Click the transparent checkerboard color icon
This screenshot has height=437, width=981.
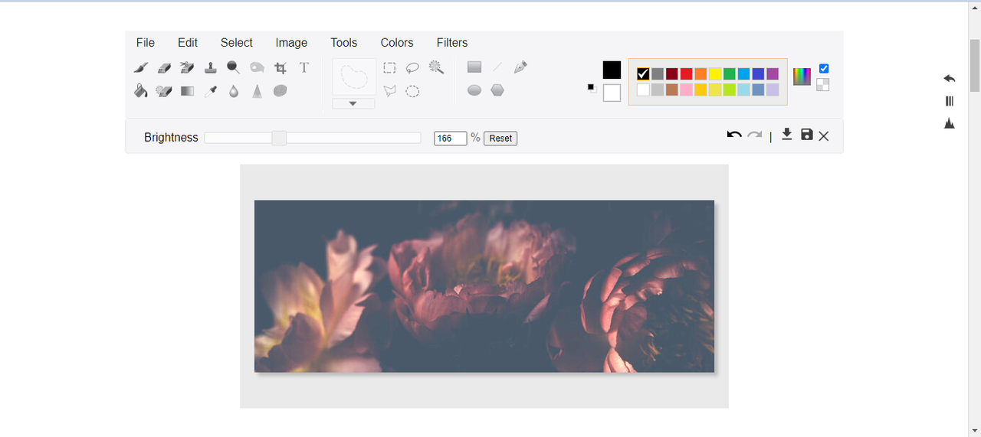pos(823,84)
